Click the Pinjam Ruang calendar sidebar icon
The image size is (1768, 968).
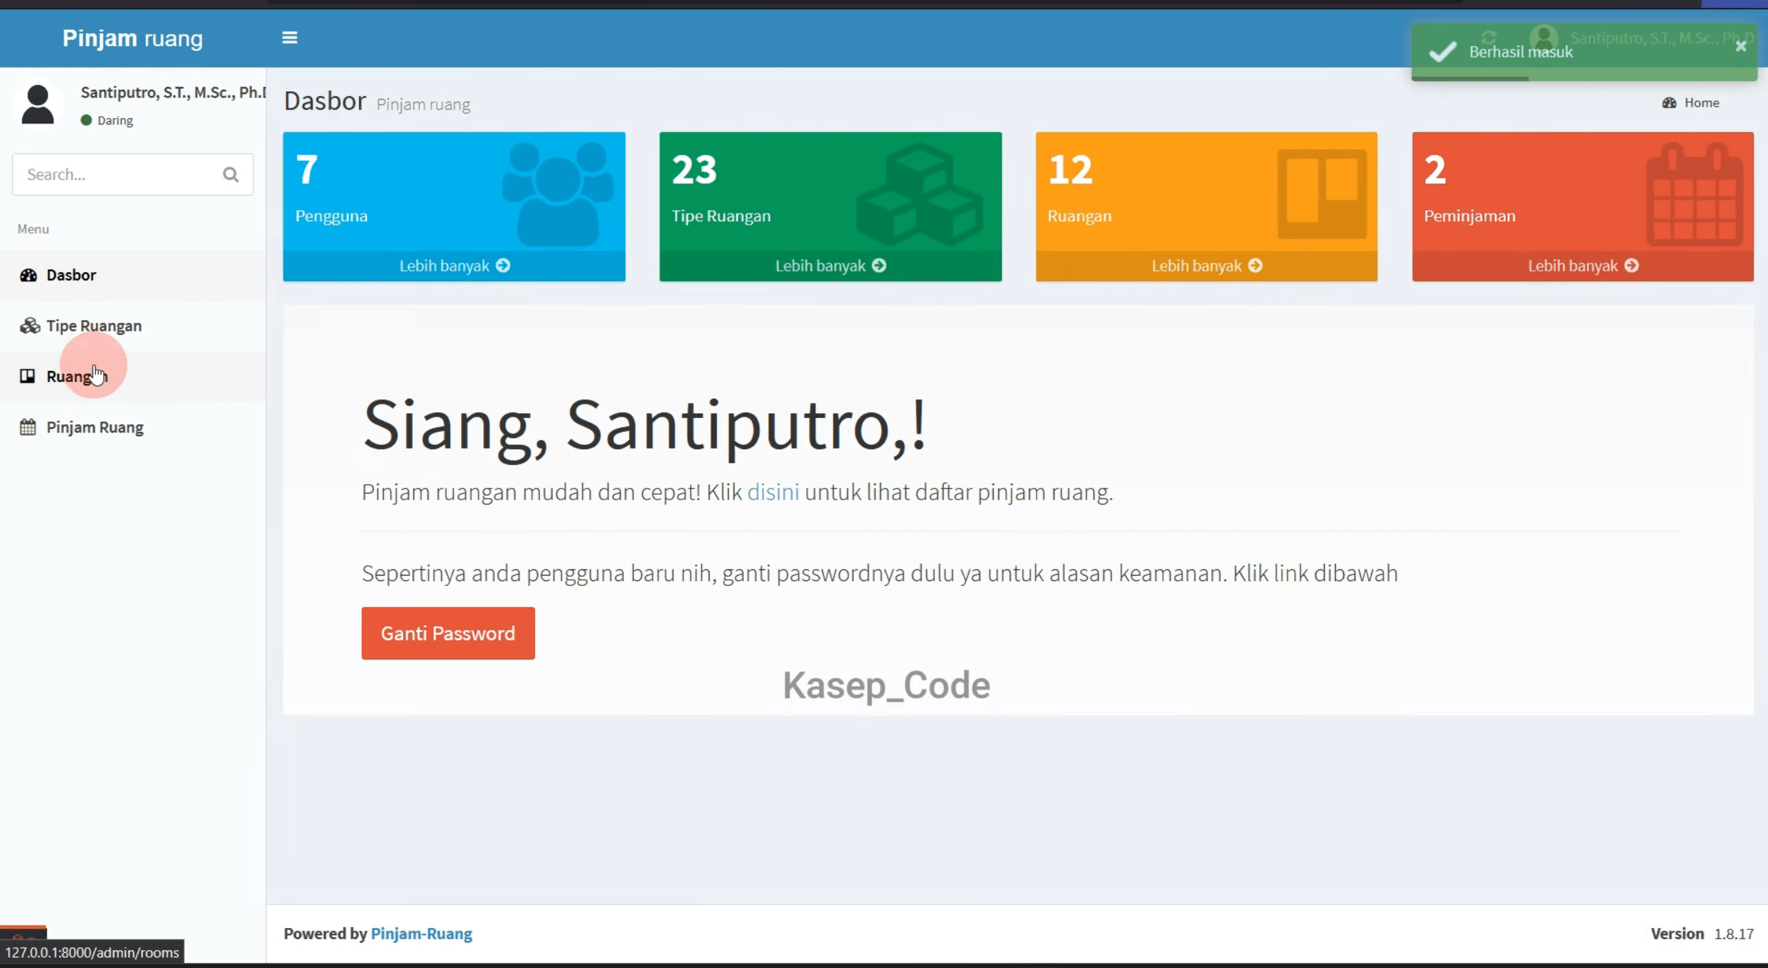tap(28, 427)
